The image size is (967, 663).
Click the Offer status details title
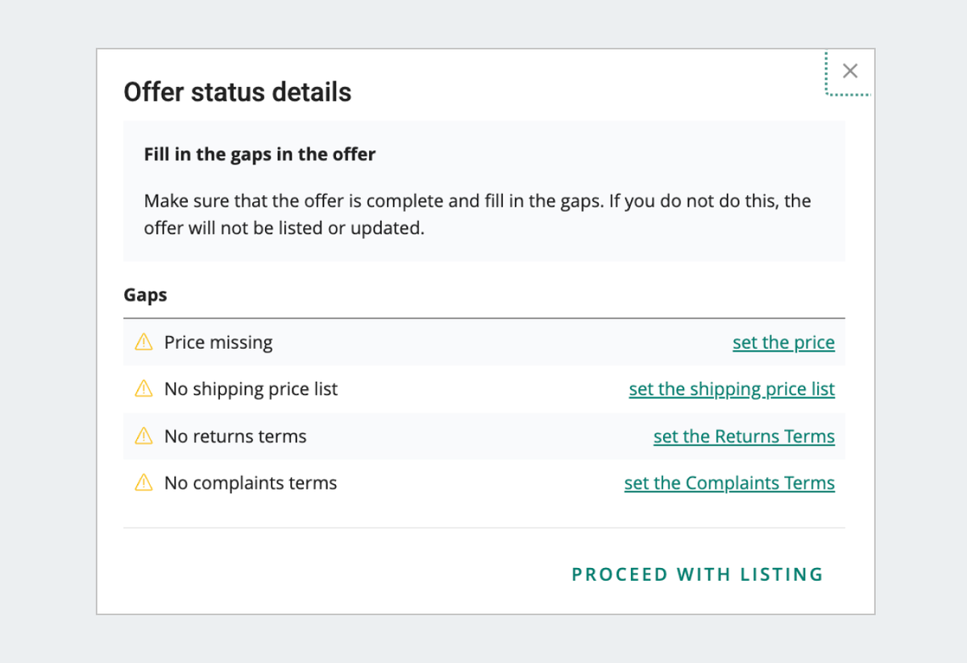tap(238, 93)
